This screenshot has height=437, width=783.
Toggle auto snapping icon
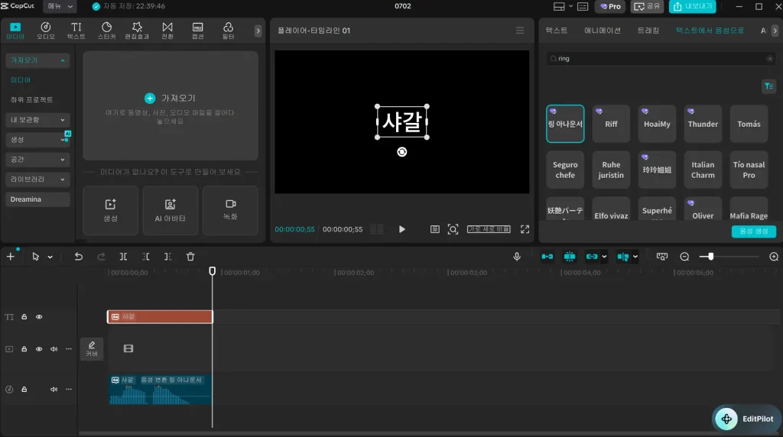[x=569, y=257]
